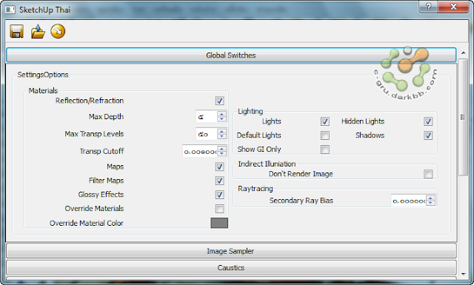Image resolution: width=474 pixels, height=285 pixels.
Task: Collapse the Global Switches rollout
Action: point(231,56)
